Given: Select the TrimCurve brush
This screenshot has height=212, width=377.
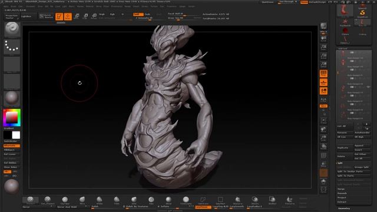Looking at the screenshot, I should [289, 200].
